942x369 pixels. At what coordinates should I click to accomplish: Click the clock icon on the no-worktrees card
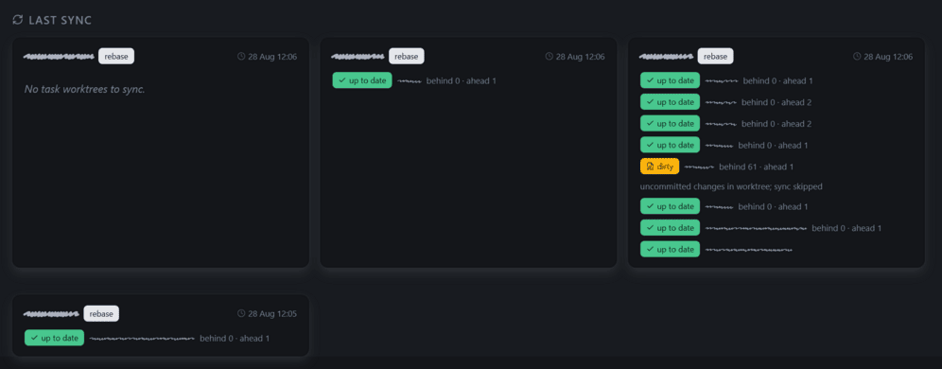241,57
